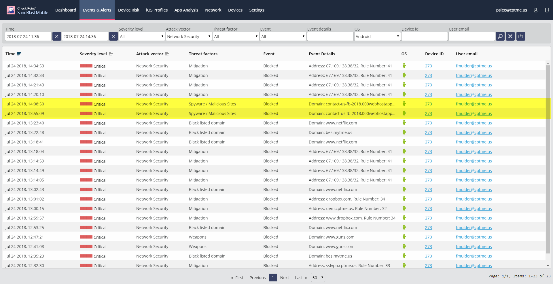Viewport: 553px width, 284px height.
Task: Run search with magnifier icon
Action: (x=500, y=36)
